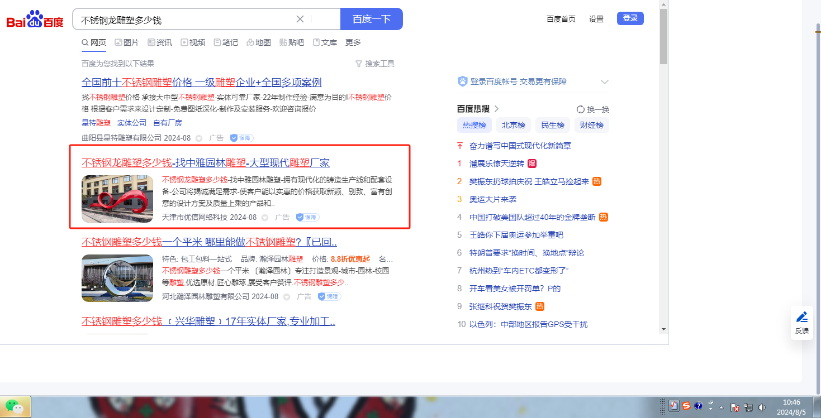Screen dimensions: 821x418
Task: Expand the 登录百度帐号 panel chevron
Action: (604, 82)
